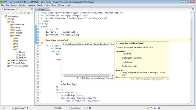The image size is (196, 110).
Task: Collapse the code fold at line 33
Action: (x=40, y=92)
